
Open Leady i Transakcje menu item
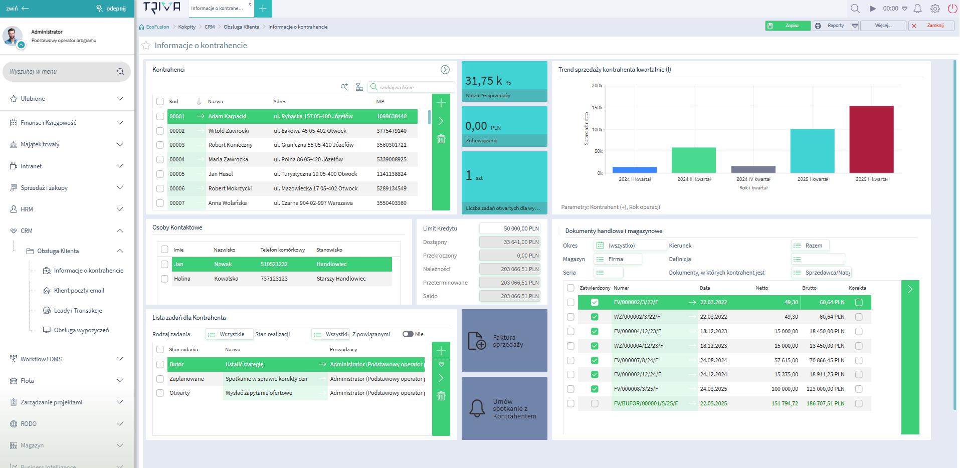[x=78, y=311]
